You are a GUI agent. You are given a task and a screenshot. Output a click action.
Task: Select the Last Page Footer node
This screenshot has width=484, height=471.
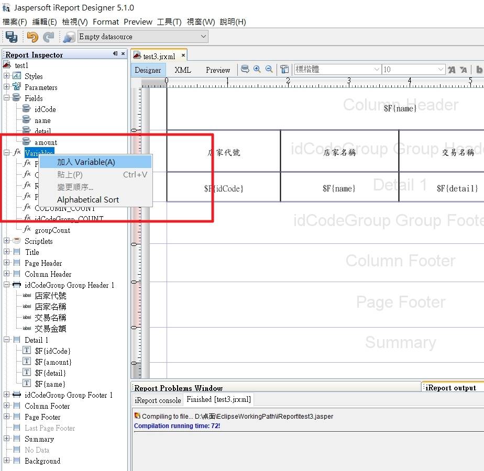click(50, 428)
